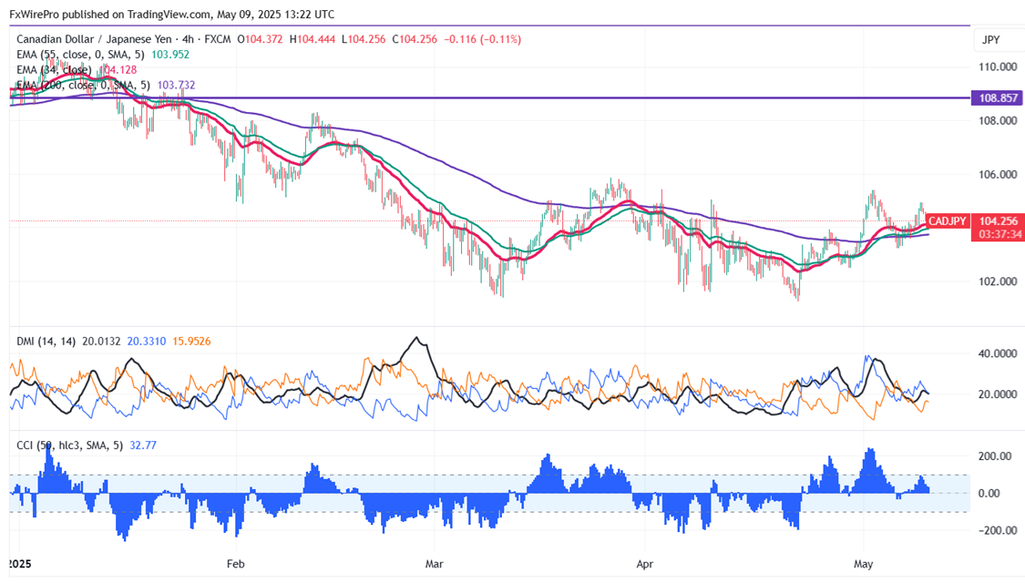
Task: Click the 0.00 CCI scale label
Action: click(989, 494)
